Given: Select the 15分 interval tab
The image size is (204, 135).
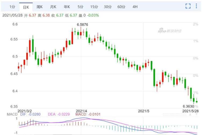Looking at the screenshot, I should click(94, 7).
